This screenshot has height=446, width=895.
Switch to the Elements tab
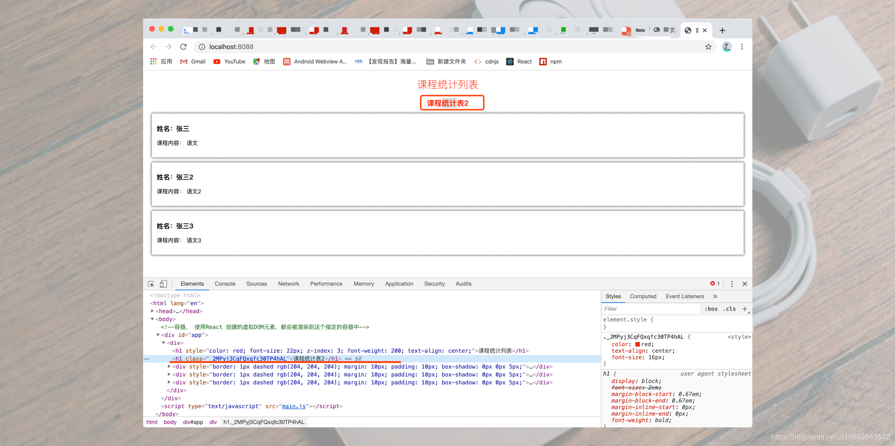(192, 284)
